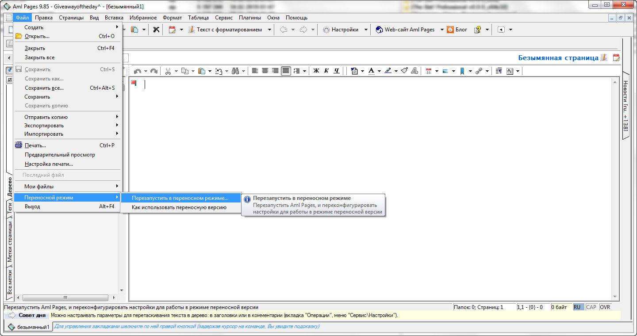Click the printer icon beside Печать
The width and height of the screenshot is (637, 336).
(x=19, y=145)
